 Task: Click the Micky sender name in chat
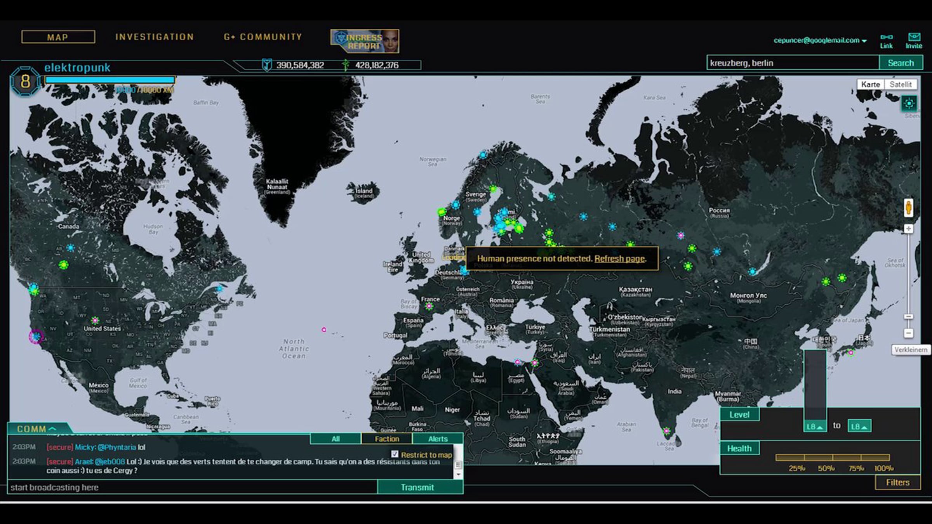point(85,447)
